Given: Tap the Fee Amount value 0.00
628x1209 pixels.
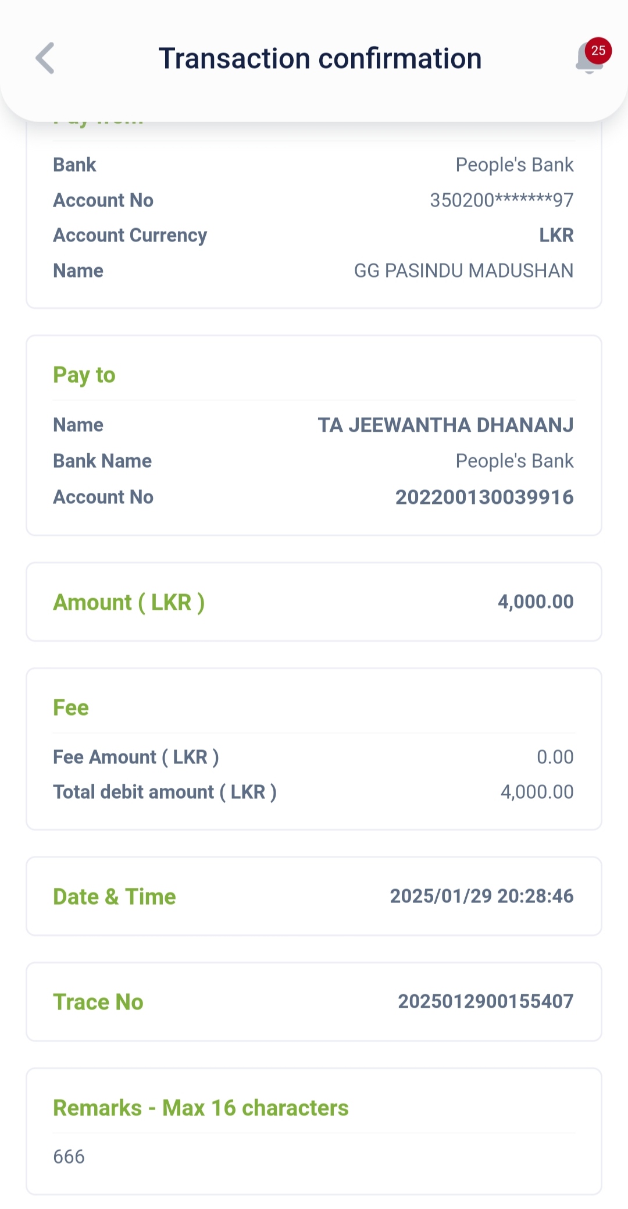Looking at the screenshot, I should point(555,757).
